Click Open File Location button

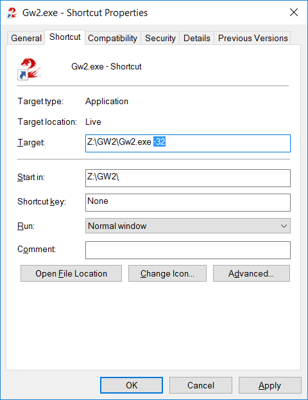71,273
